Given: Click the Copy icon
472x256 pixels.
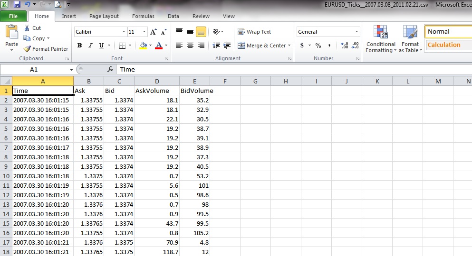Looking at the screenshot, I should point(27,38).
